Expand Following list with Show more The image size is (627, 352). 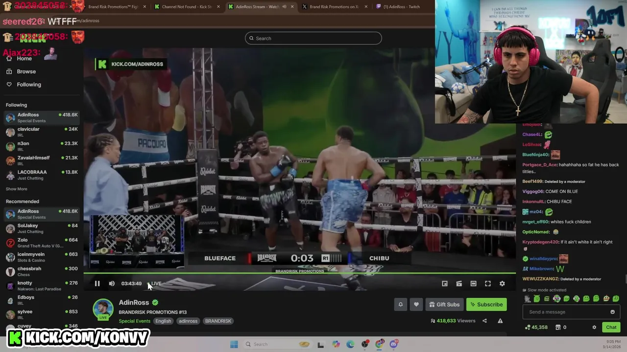[x=17, y=189]
